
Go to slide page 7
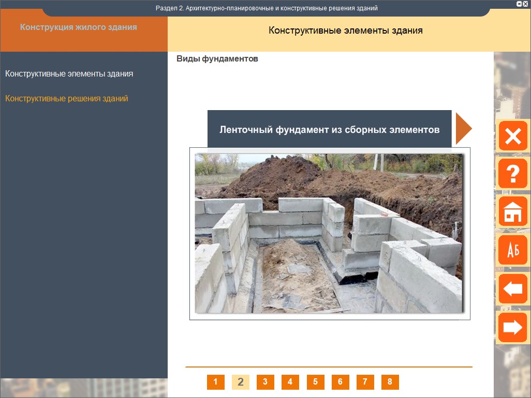coord(365,382)
